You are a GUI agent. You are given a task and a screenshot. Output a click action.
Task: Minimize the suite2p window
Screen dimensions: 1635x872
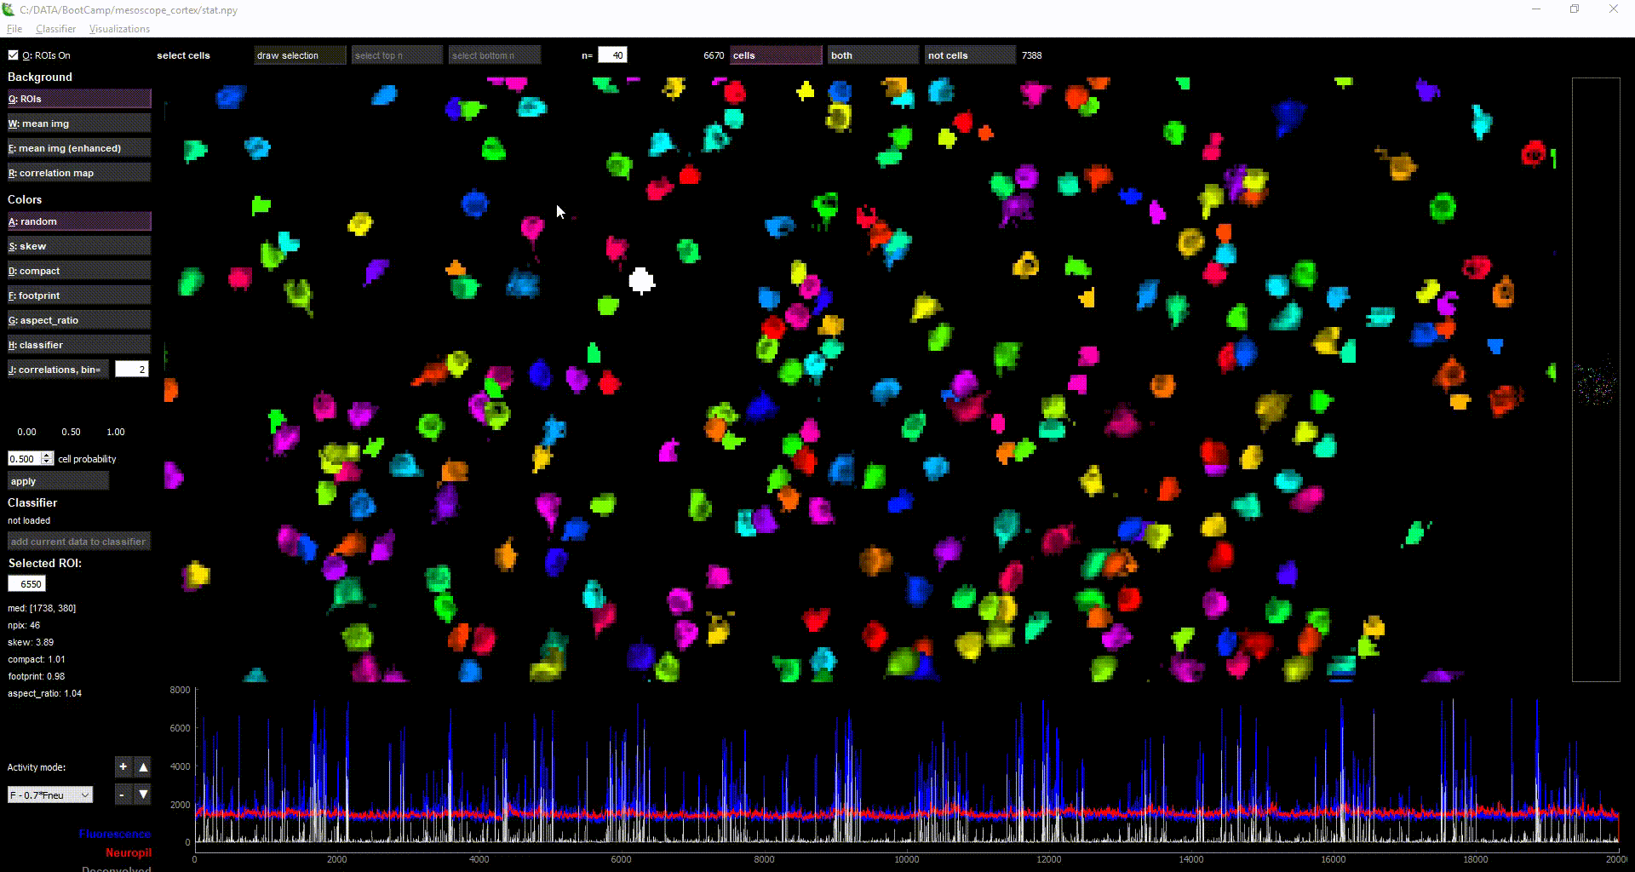(1536, 9)
